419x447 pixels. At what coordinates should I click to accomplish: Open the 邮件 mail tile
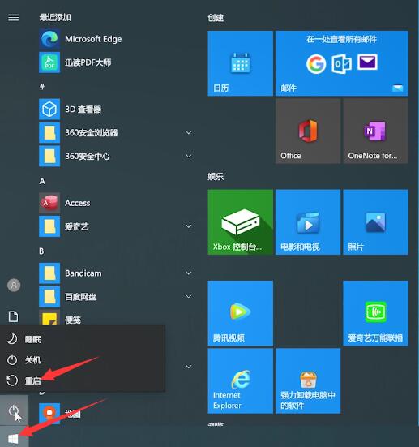341,63
